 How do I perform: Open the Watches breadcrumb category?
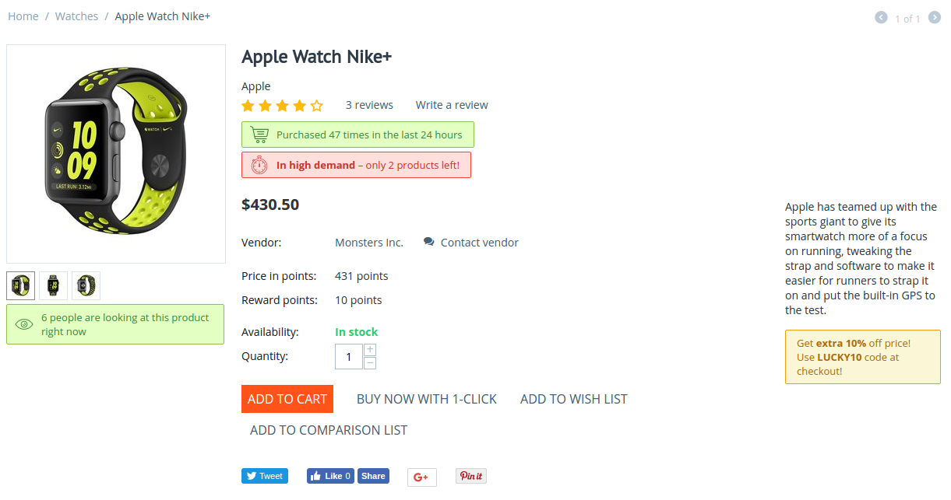[x=76, y=16]
